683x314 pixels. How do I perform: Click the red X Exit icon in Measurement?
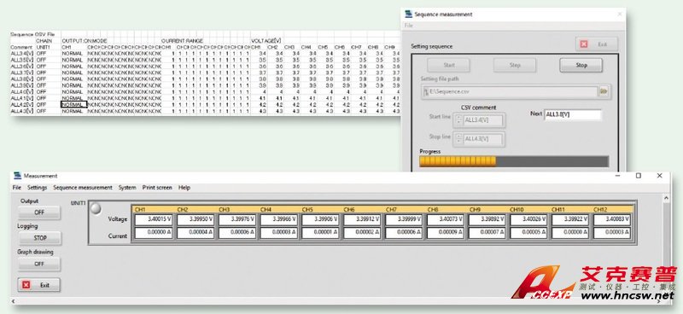click(x=26, y=285)
